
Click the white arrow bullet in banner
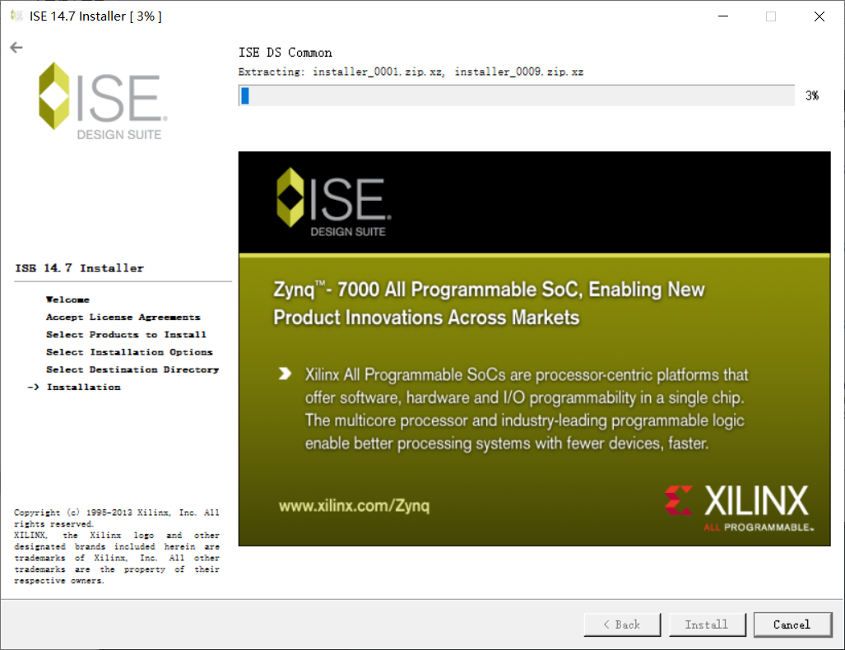click(x=285, y=374)
